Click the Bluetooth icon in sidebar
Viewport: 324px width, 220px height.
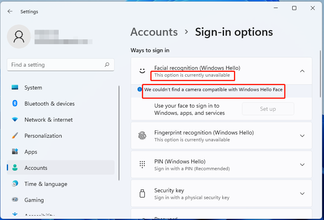click(15, 103)
